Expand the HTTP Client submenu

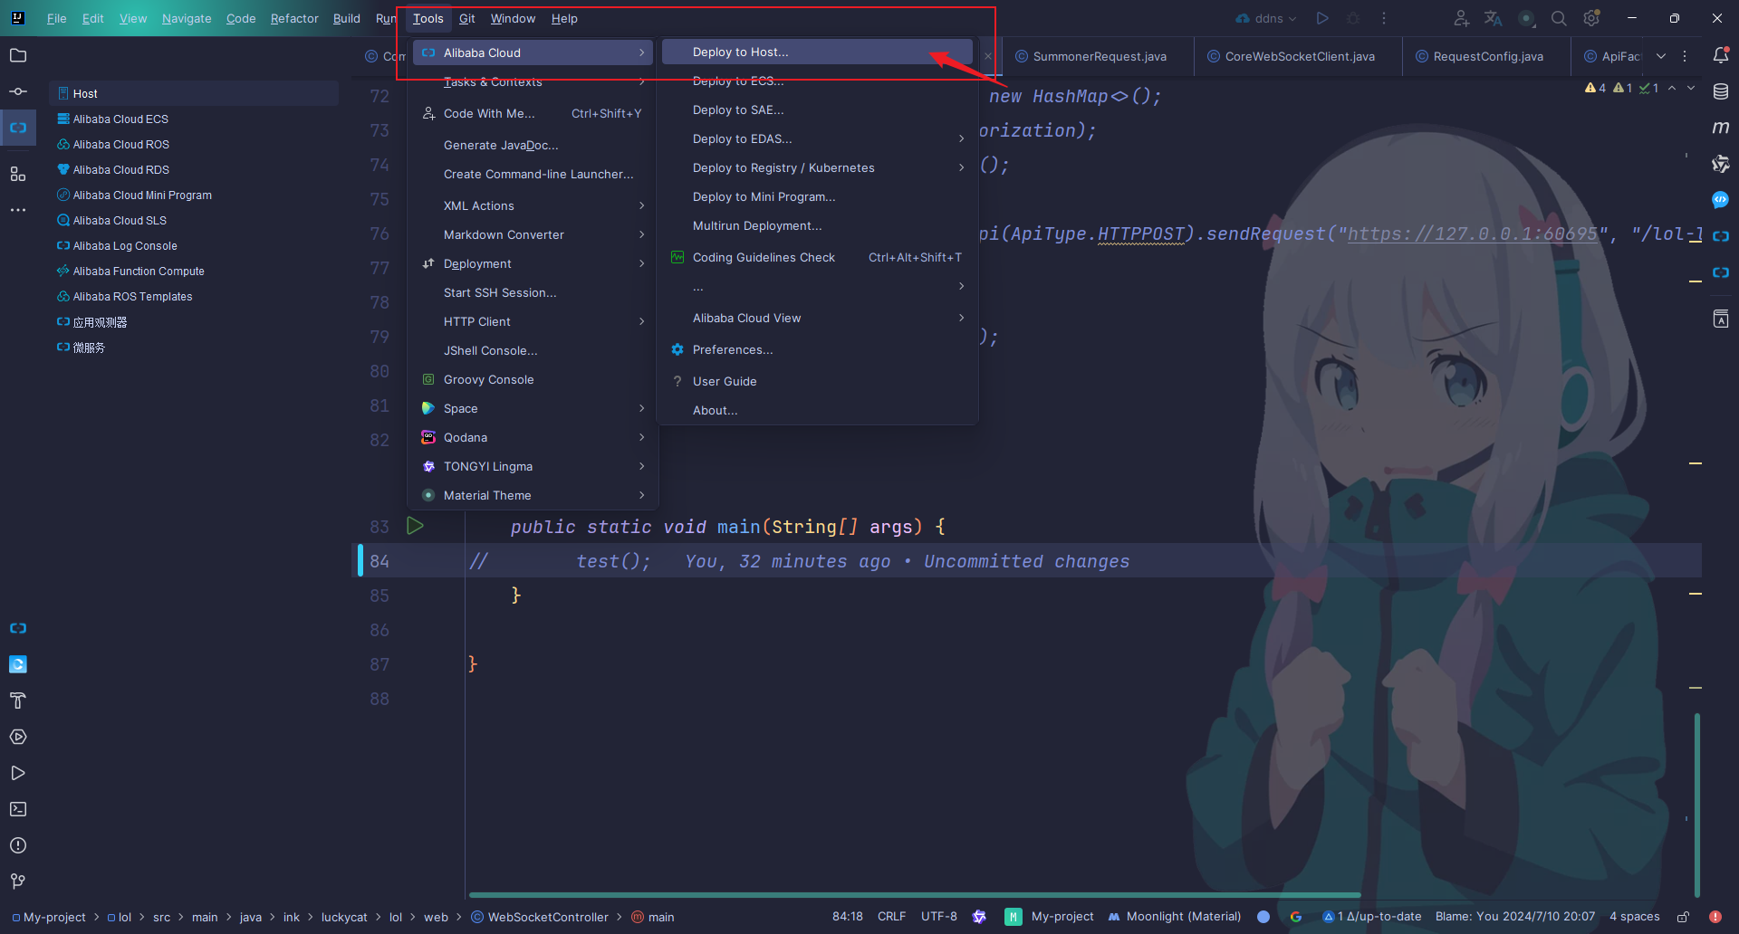pos(533,321)
